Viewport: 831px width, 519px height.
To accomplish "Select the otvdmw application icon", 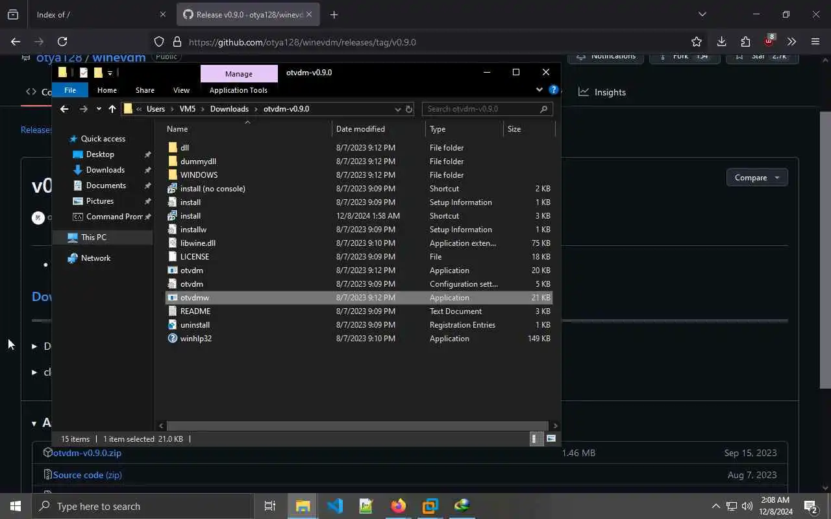I will [172, 298].
